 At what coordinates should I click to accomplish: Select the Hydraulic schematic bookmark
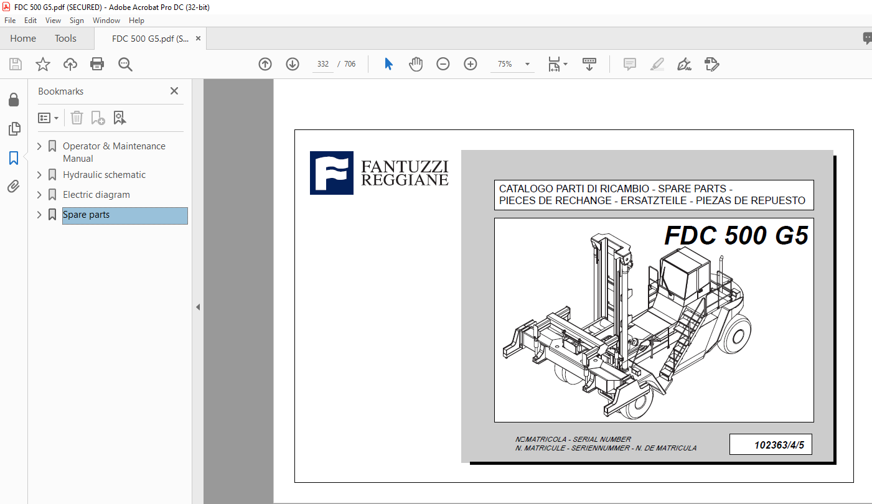click(x=104, y=175)
